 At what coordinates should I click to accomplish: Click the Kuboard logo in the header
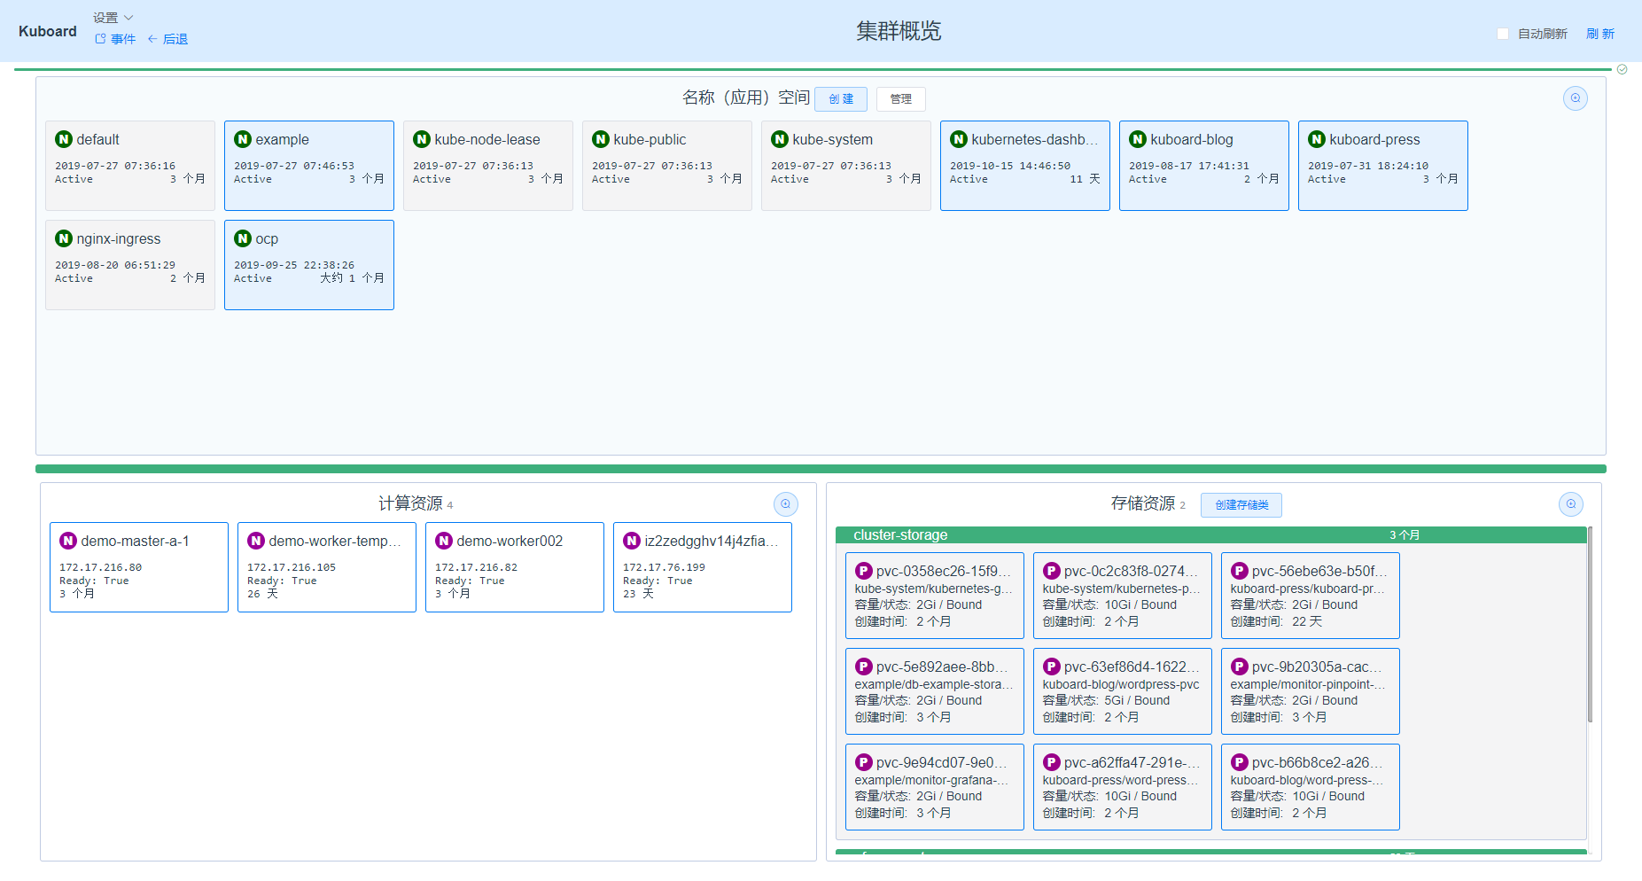[47, 31]
